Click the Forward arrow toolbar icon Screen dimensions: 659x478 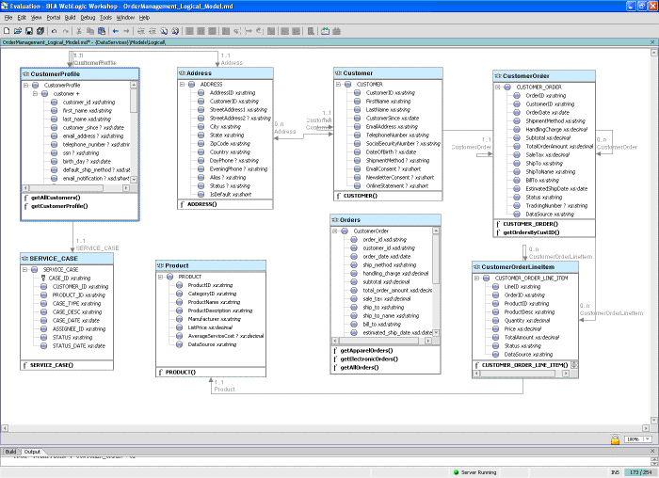[126, 31]
